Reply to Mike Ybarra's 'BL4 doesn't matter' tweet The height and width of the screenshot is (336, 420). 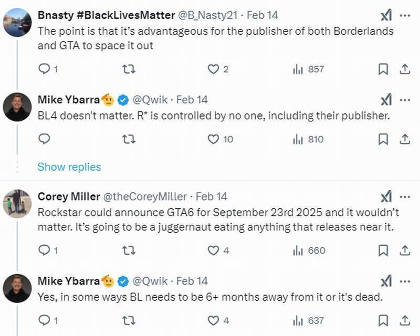[x=45, y=139]
